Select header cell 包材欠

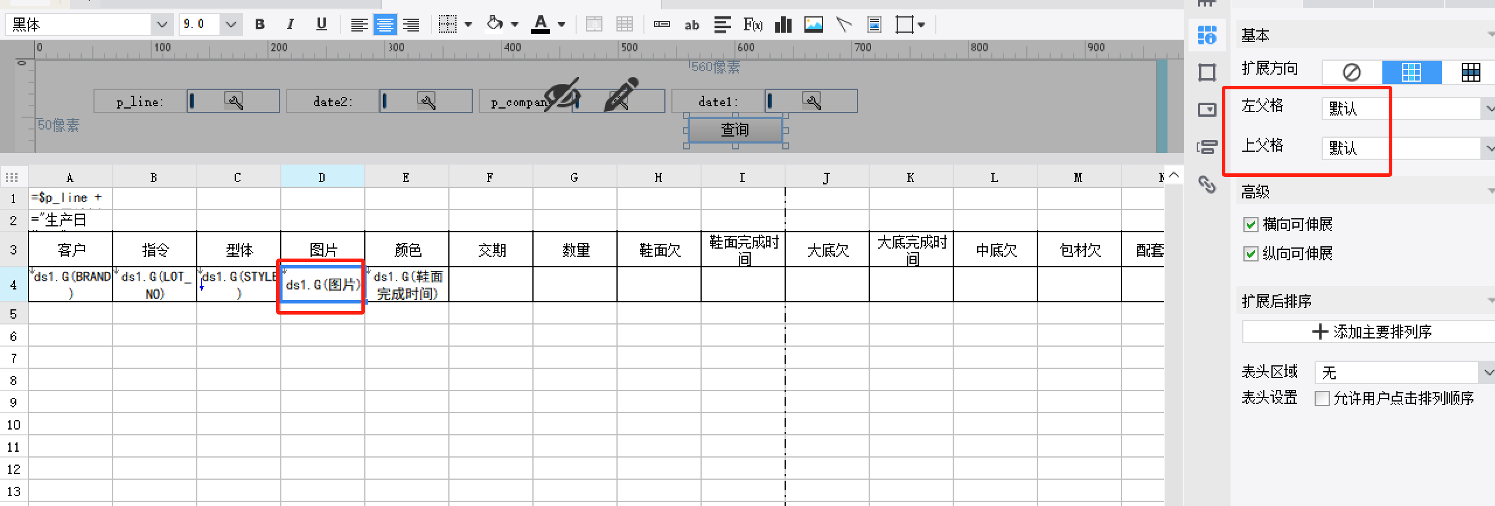1079,250
